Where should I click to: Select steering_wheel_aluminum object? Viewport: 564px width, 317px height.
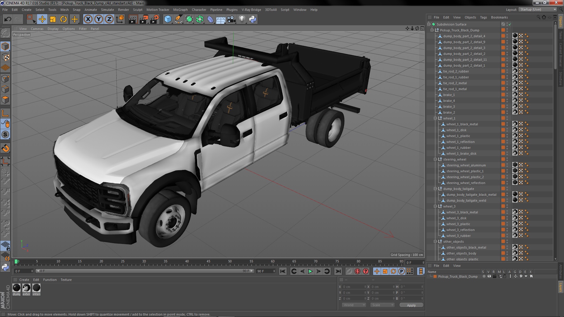[466, 165]
